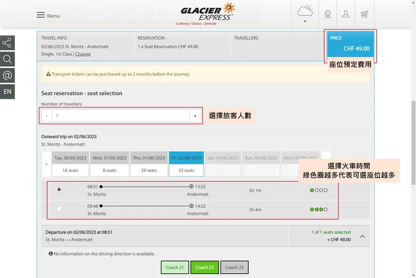Viewport: 416px width, 278px height.
Task: Click the RESERVATION section header
Action: 151,38
